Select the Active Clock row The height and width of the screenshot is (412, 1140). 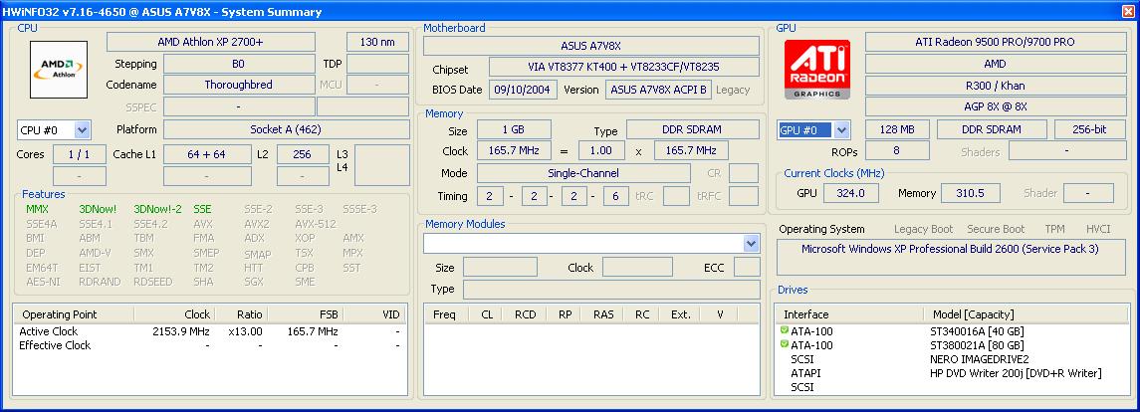(209, 331)
